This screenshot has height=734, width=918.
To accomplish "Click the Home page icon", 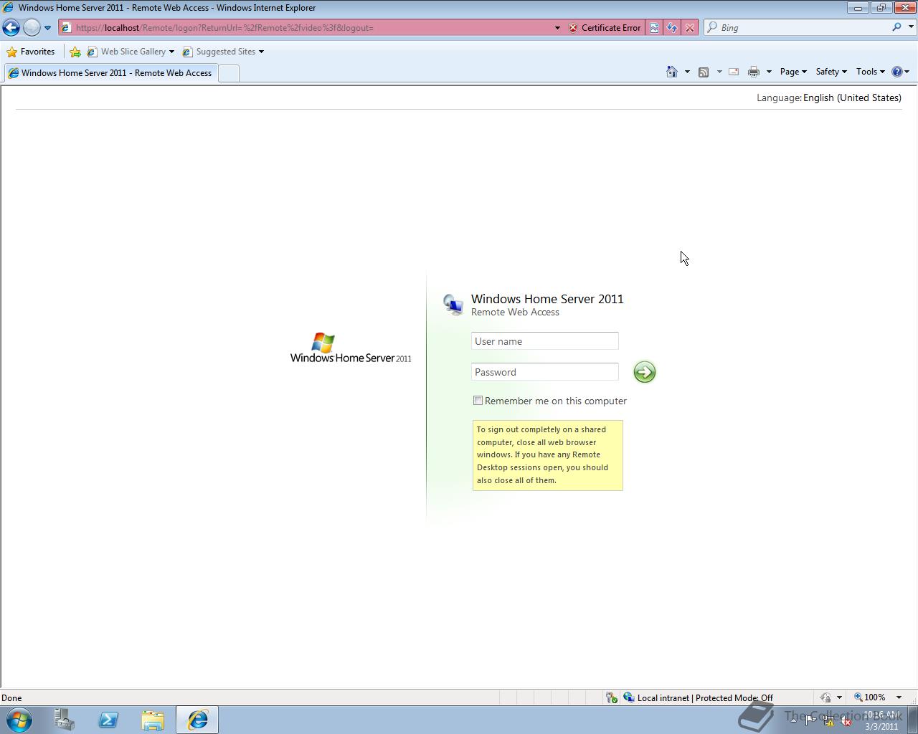I will (x=672, y=72).
